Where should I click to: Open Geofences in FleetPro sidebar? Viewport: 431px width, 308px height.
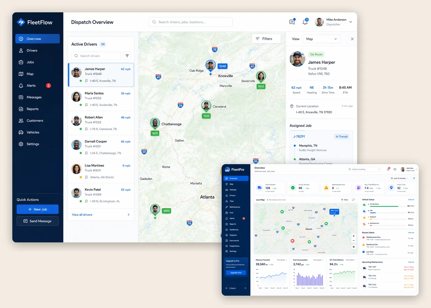[x=236, y=229]
